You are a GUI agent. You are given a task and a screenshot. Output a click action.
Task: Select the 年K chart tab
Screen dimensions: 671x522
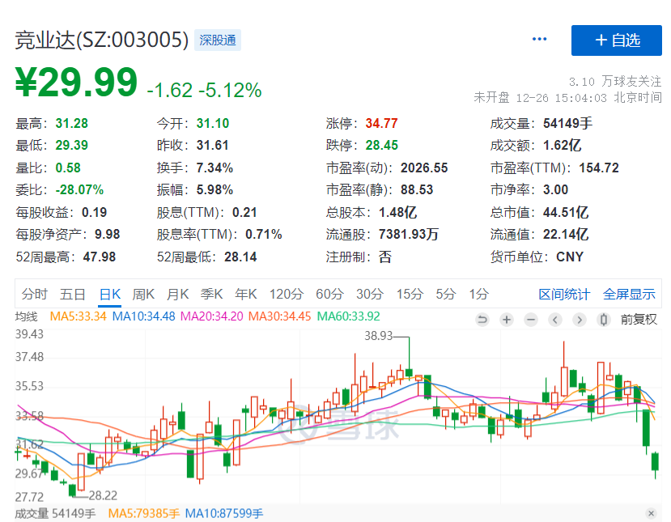245,294
